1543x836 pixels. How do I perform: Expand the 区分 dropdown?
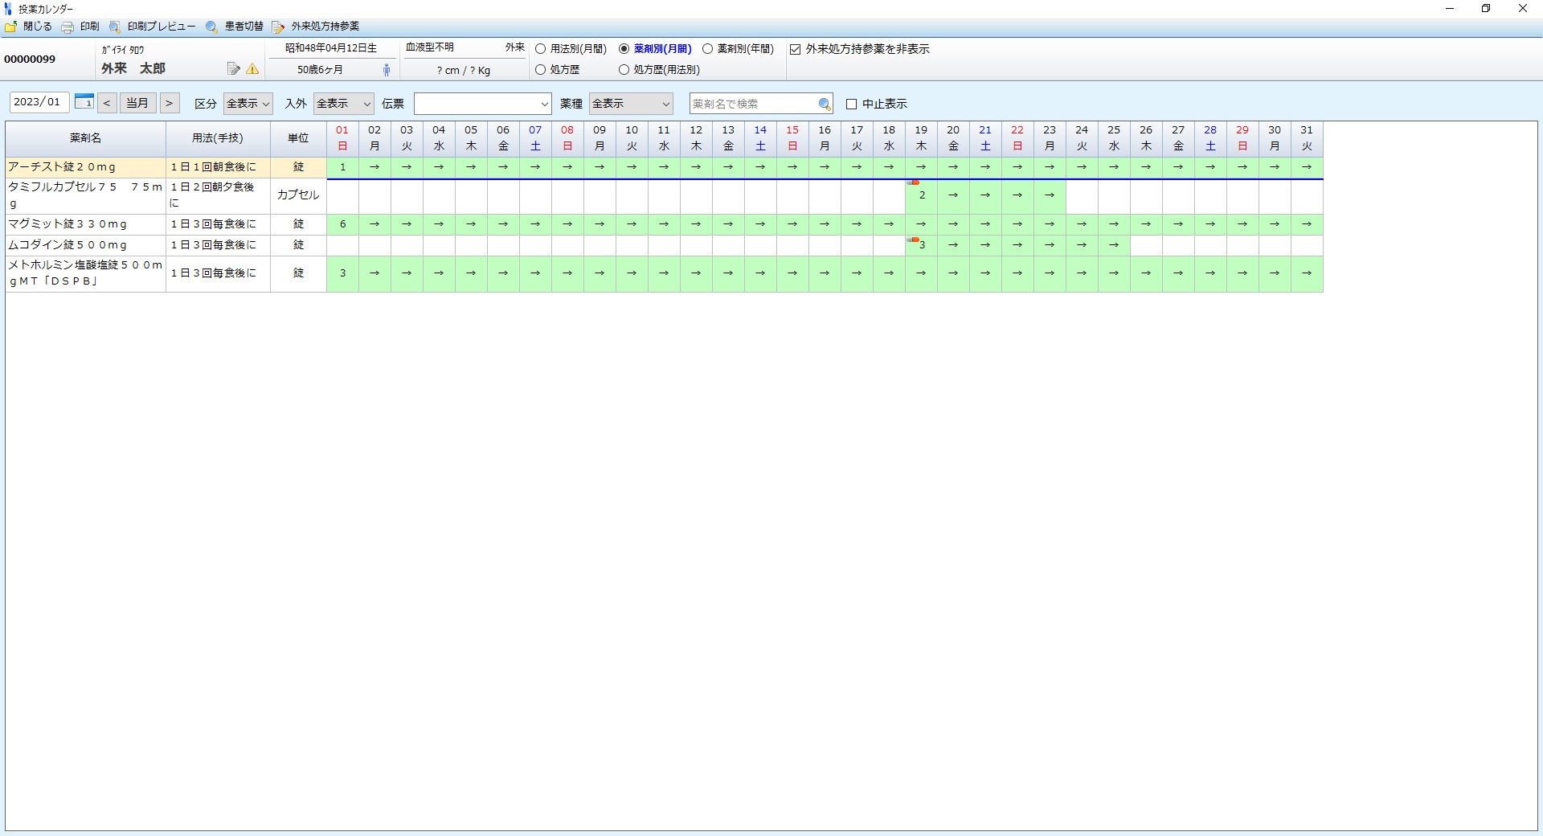248,104
